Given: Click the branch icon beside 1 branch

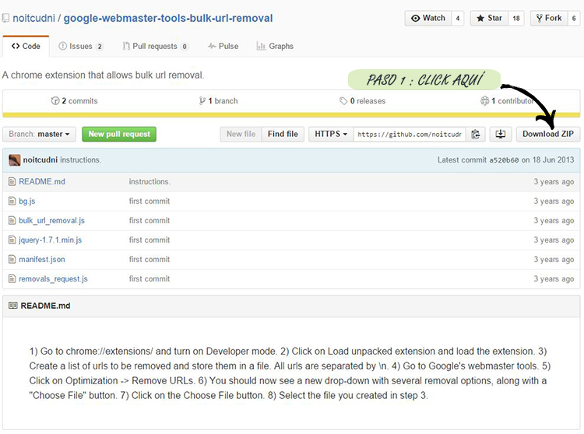Looking at the screenshot, I should click(202, 101).
